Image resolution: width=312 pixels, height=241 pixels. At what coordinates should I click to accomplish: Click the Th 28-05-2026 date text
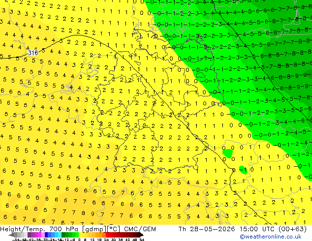(x=207, y=229)
